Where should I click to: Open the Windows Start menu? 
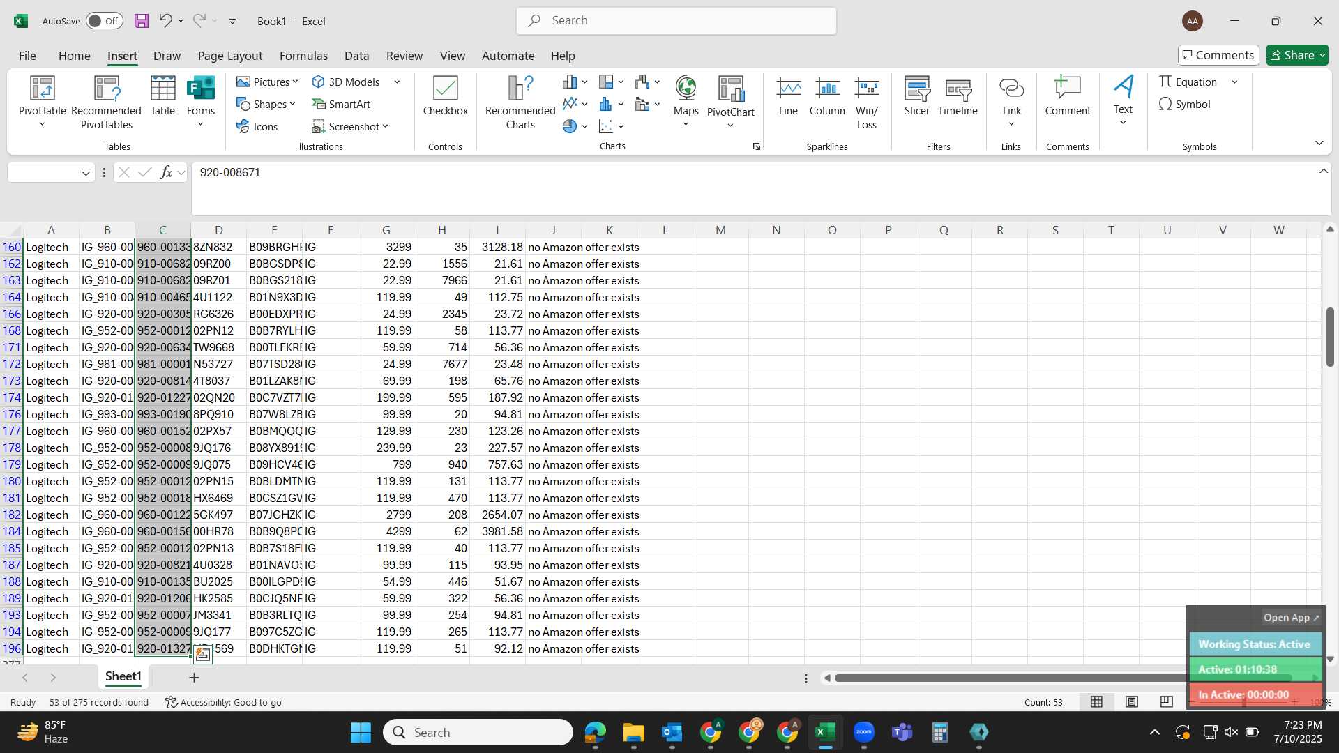pyautogui.click(x=361, y=732)
